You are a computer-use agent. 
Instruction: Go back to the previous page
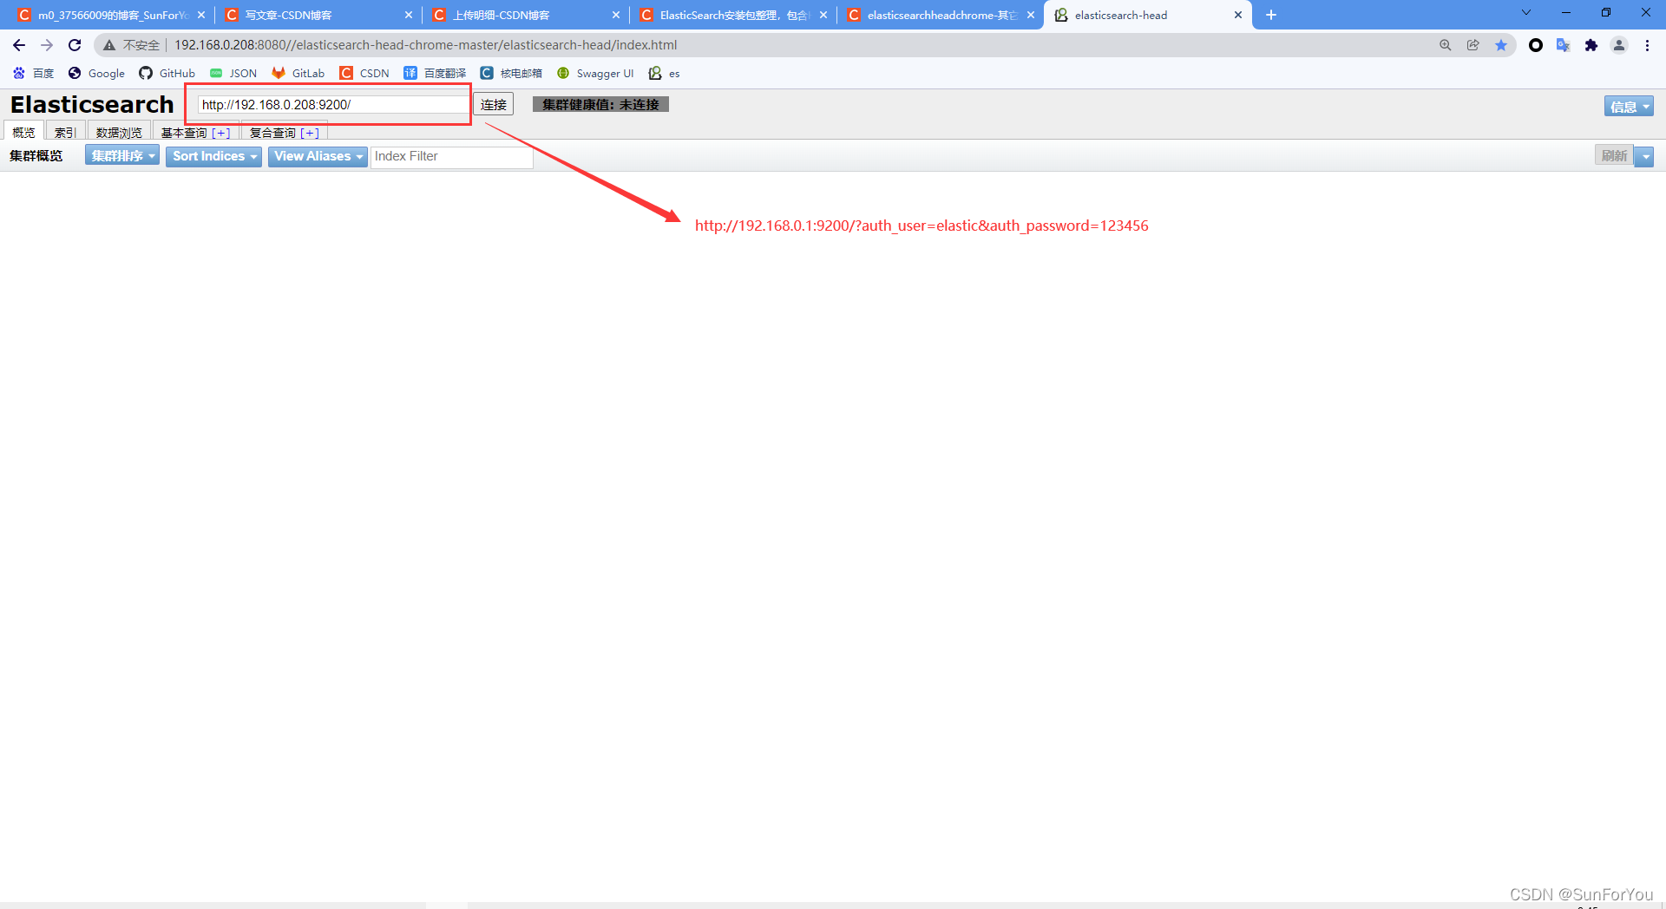click(19, 45)
